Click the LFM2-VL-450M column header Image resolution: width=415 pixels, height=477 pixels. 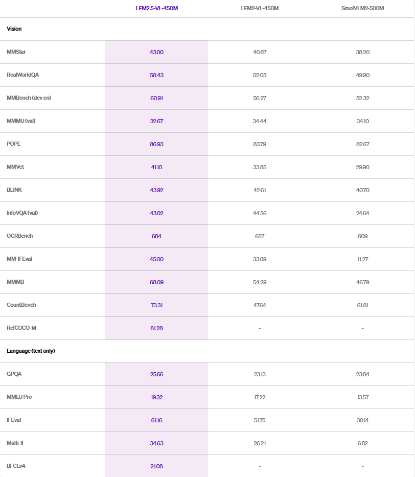pyautogui.click(x=259, y=9)
